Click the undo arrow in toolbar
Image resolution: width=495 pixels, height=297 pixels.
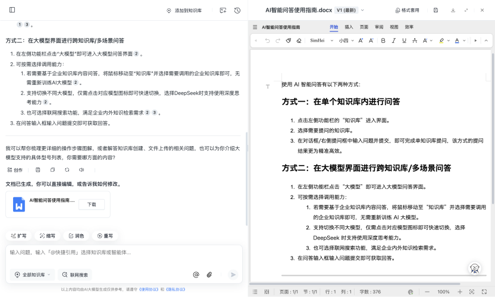pos(267,40)
